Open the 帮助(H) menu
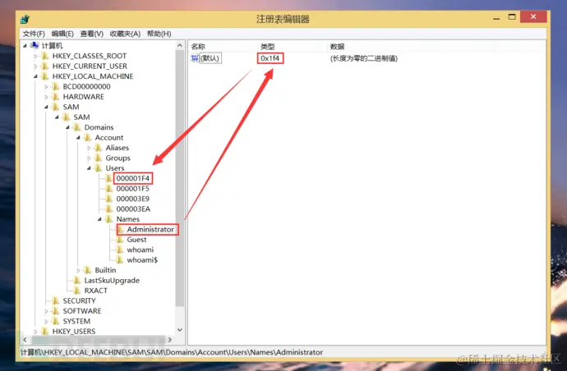This screenshot has height=371, width=567. coord(159,34)
